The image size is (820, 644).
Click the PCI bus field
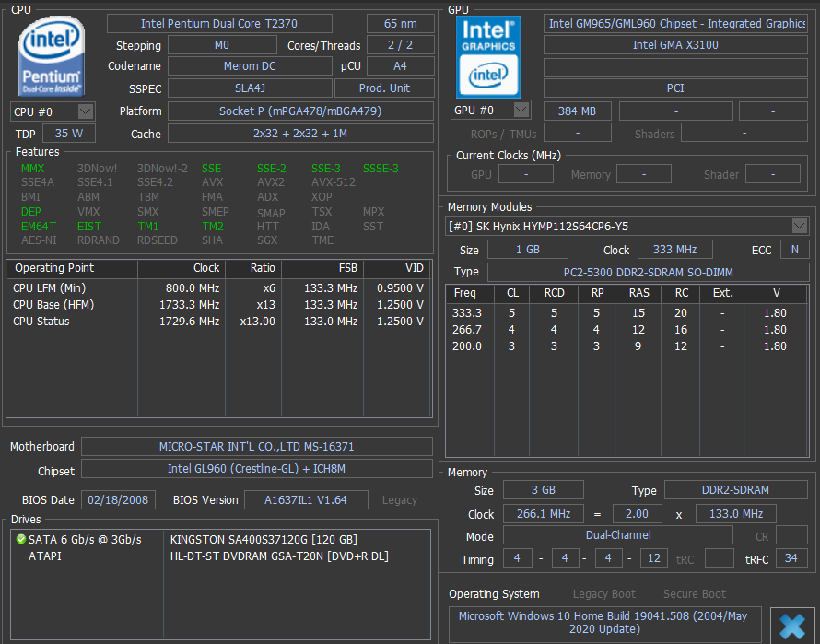pos(675,88)
